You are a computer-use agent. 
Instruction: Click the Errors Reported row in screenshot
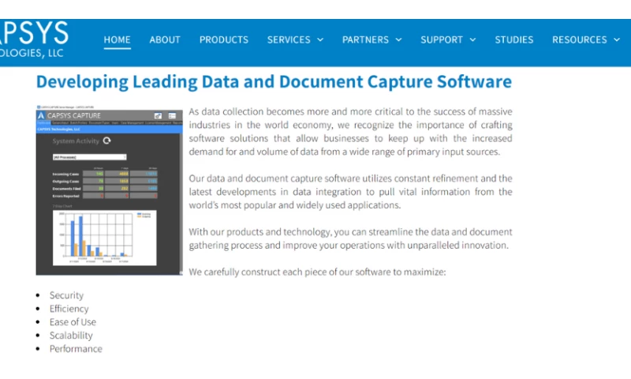tap(106, 195)
